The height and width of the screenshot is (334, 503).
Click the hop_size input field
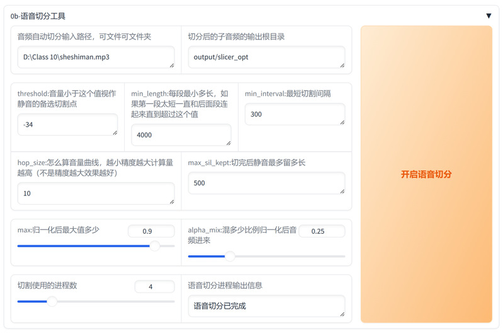(x=94, y=193)
